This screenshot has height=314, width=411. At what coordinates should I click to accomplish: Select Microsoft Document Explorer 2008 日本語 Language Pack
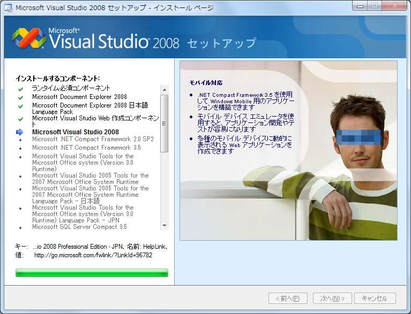[90, 109]
